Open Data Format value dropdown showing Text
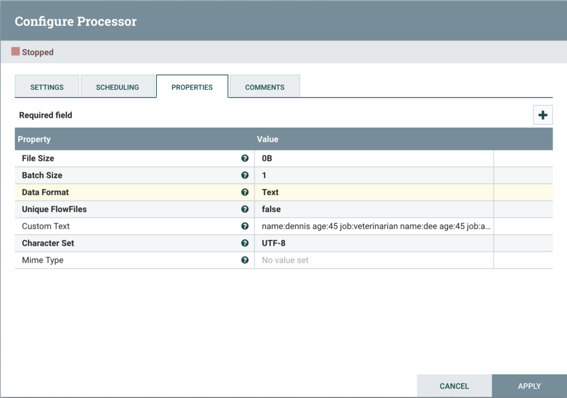 (374, 192)
